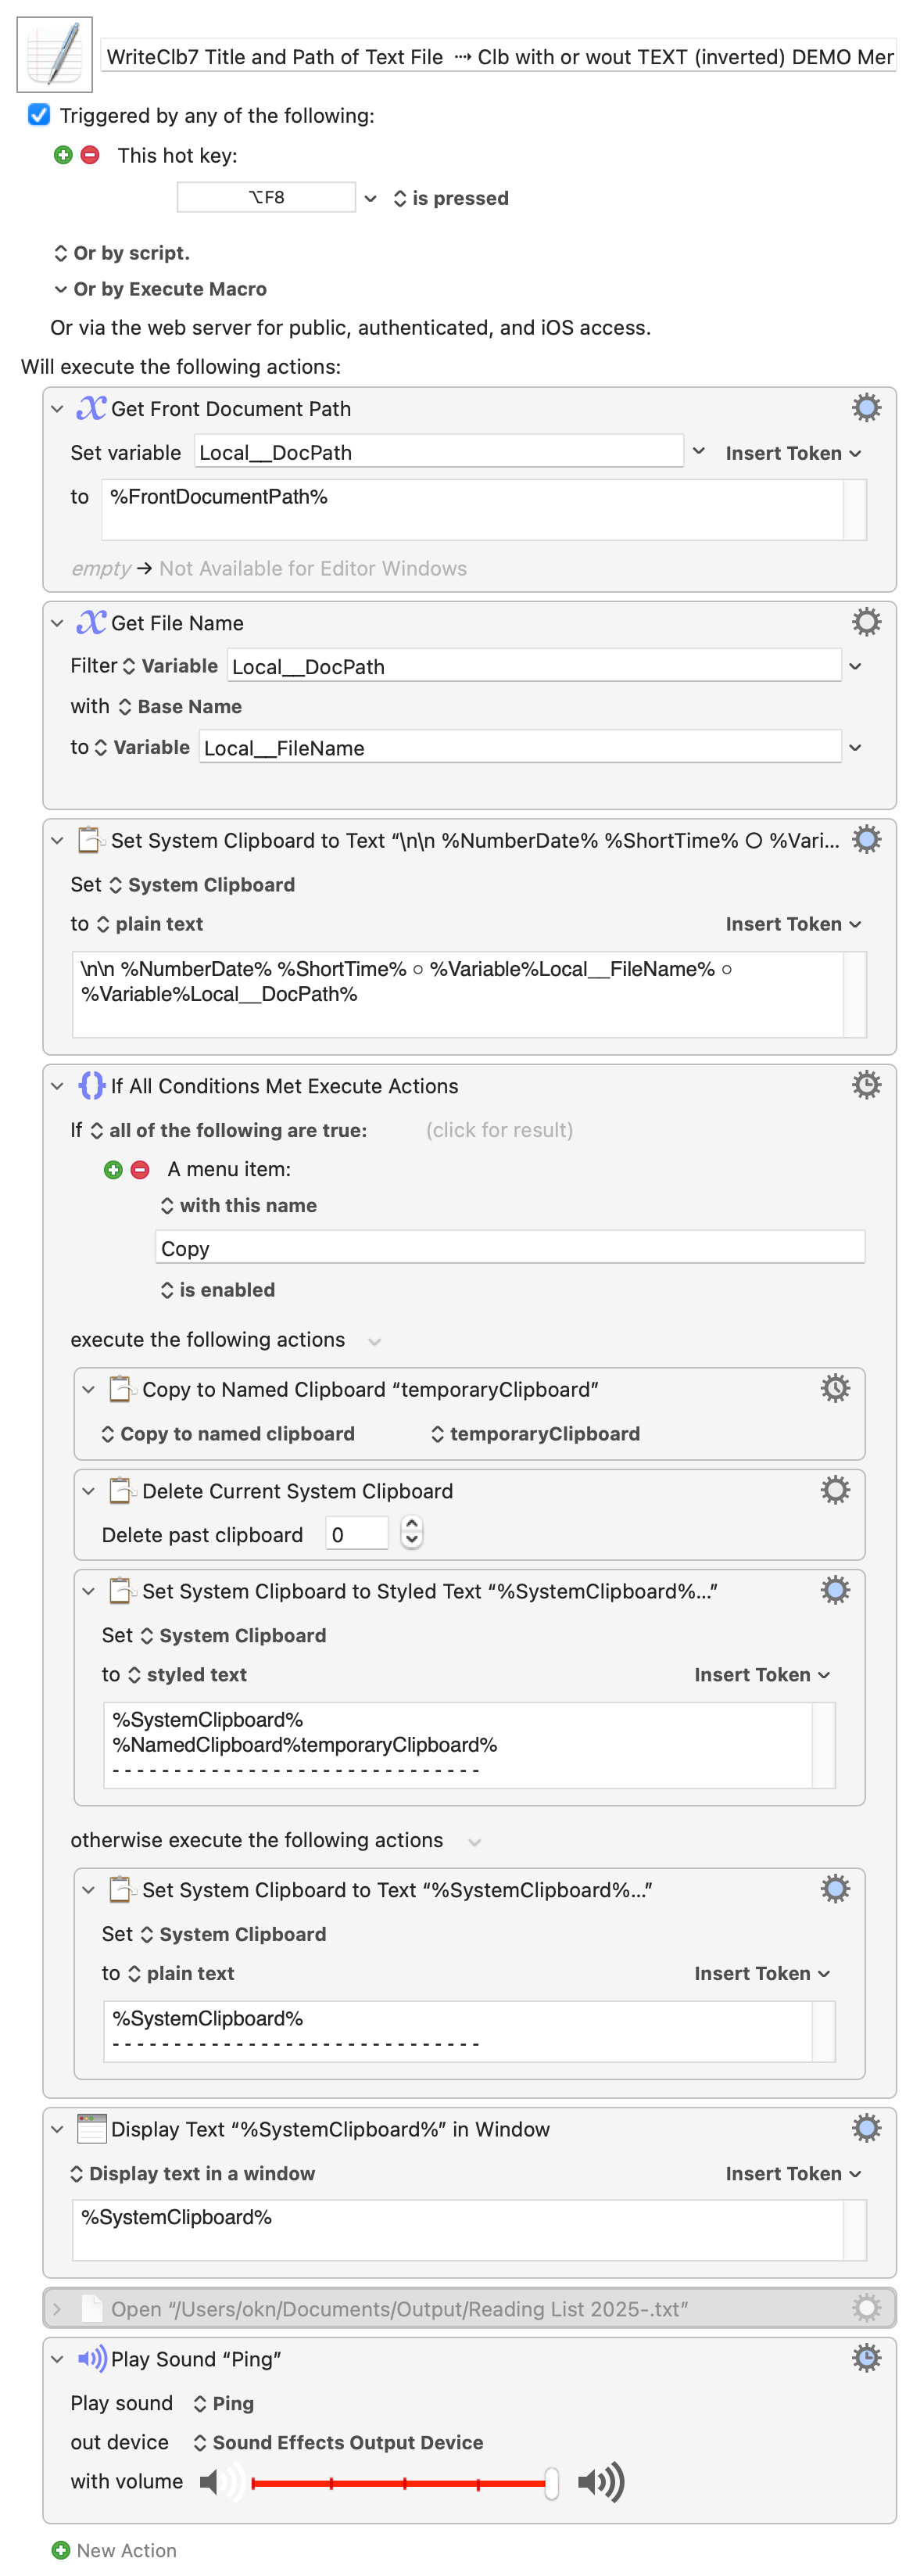The image size is (913, 2576).
Task: Change the 'is pressed' hot key option
Action: tap(450, 198)
